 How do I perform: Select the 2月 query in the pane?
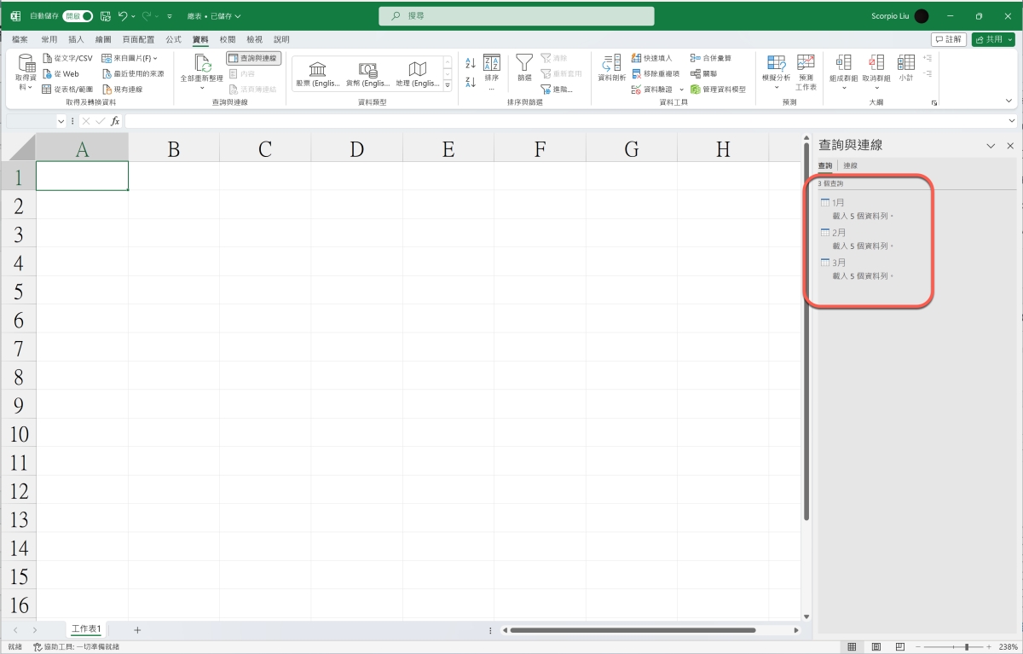point(839,233)
